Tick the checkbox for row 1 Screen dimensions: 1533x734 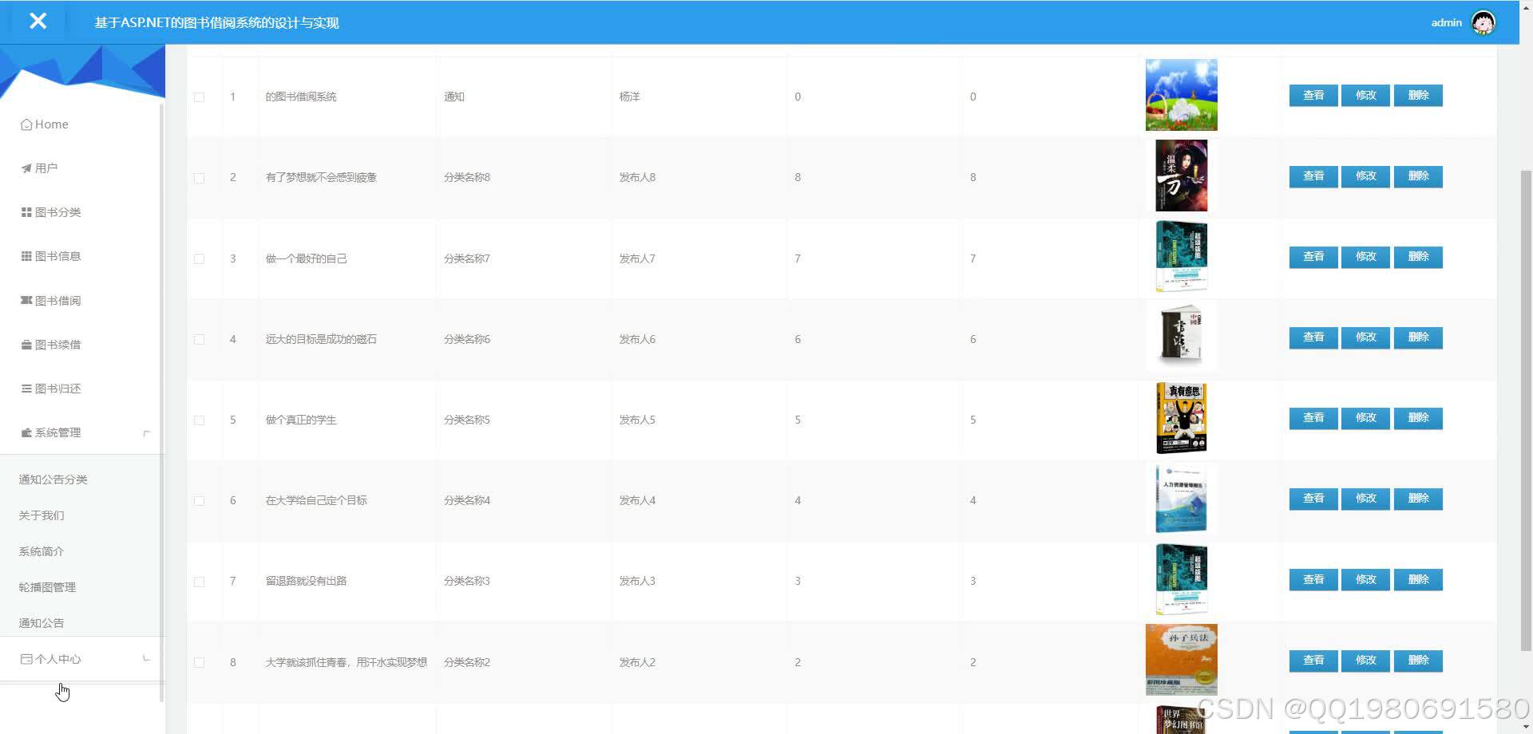tap(199, 97)
